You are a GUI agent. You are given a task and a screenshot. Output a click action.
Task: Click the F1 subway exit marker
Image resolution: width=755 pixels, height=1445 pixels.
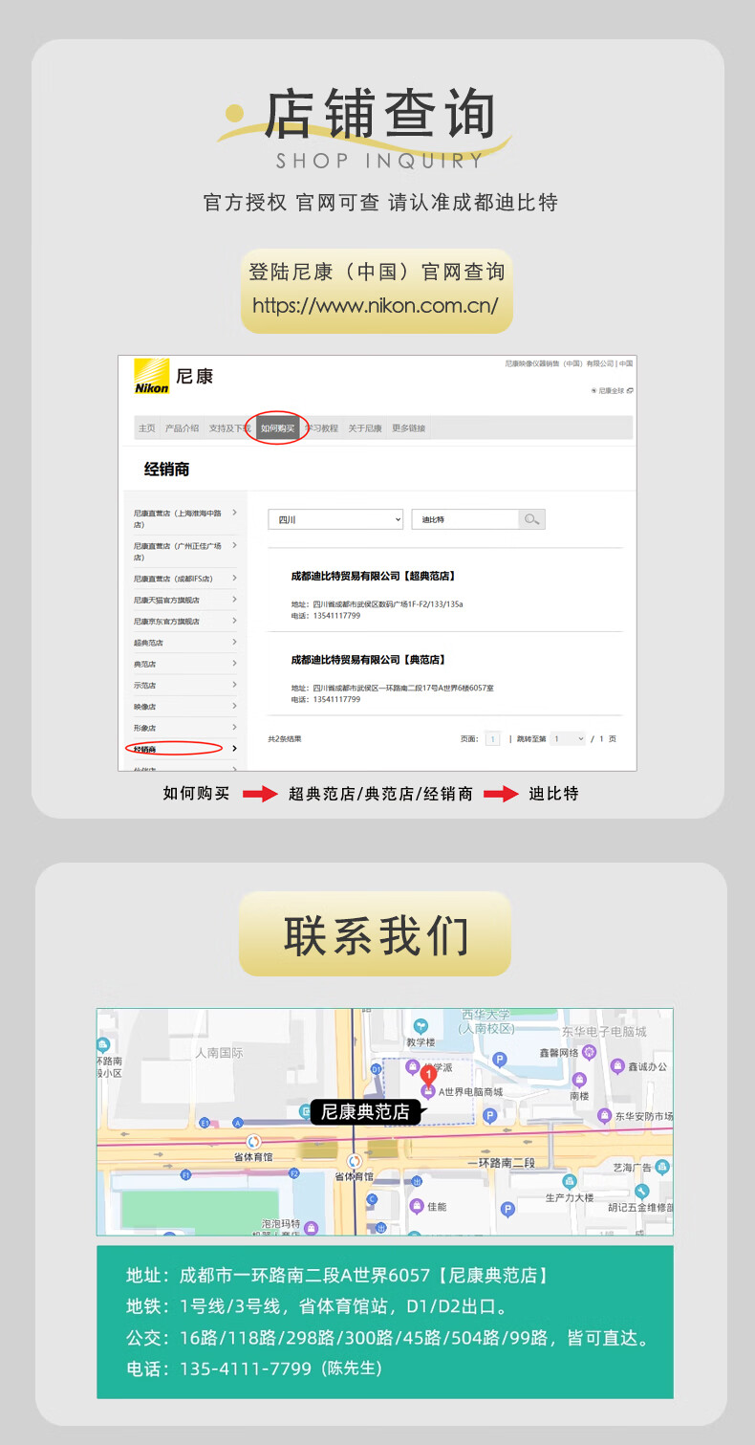[x=186, y=1173]
